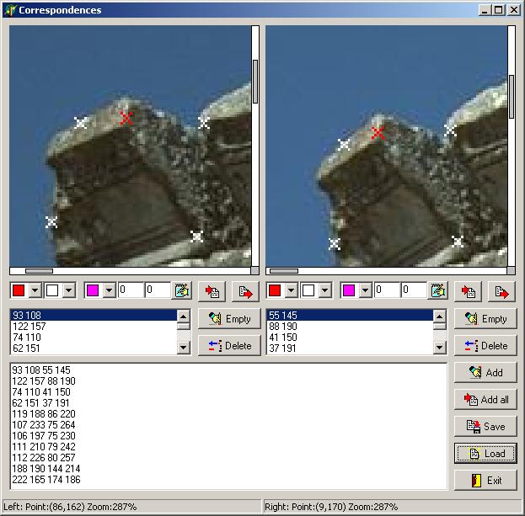Open left panel white color dropdown
This screenshot has height=516, width=525.
[x=68, y=290]
